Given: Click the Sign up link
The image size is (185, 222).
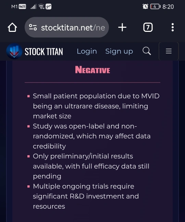Looking at the screenshot, I should pos(119,51).
